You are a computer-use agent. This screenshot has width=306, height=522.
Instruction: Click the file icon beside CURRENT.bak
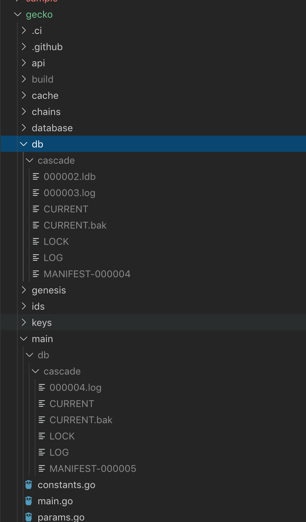click(x=36, y=225)
